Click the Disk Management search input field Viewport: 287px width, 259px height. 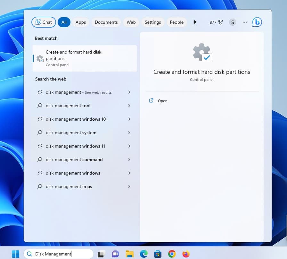coord(61,254)
